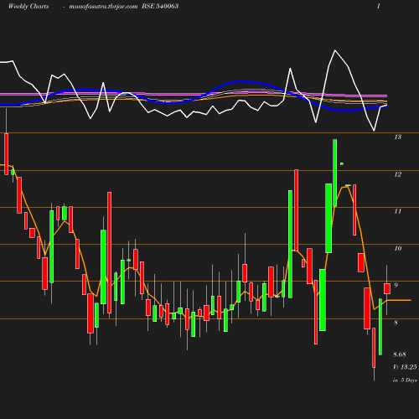
Task: Click the price axis label 8
Action: (396, 323)
